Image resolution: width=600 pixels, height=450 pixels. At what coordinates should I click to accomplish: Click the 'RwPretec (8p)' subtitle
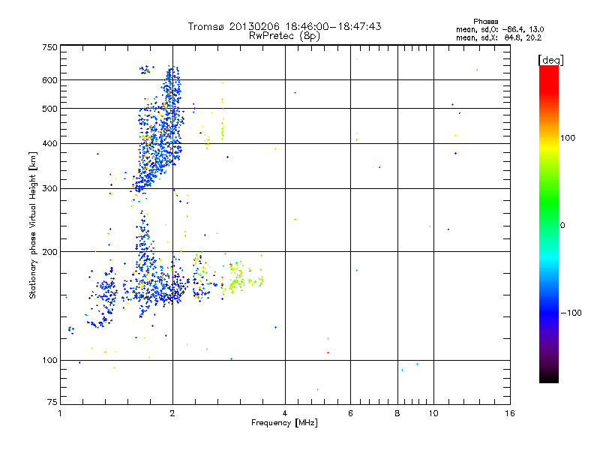coord(284,36)
